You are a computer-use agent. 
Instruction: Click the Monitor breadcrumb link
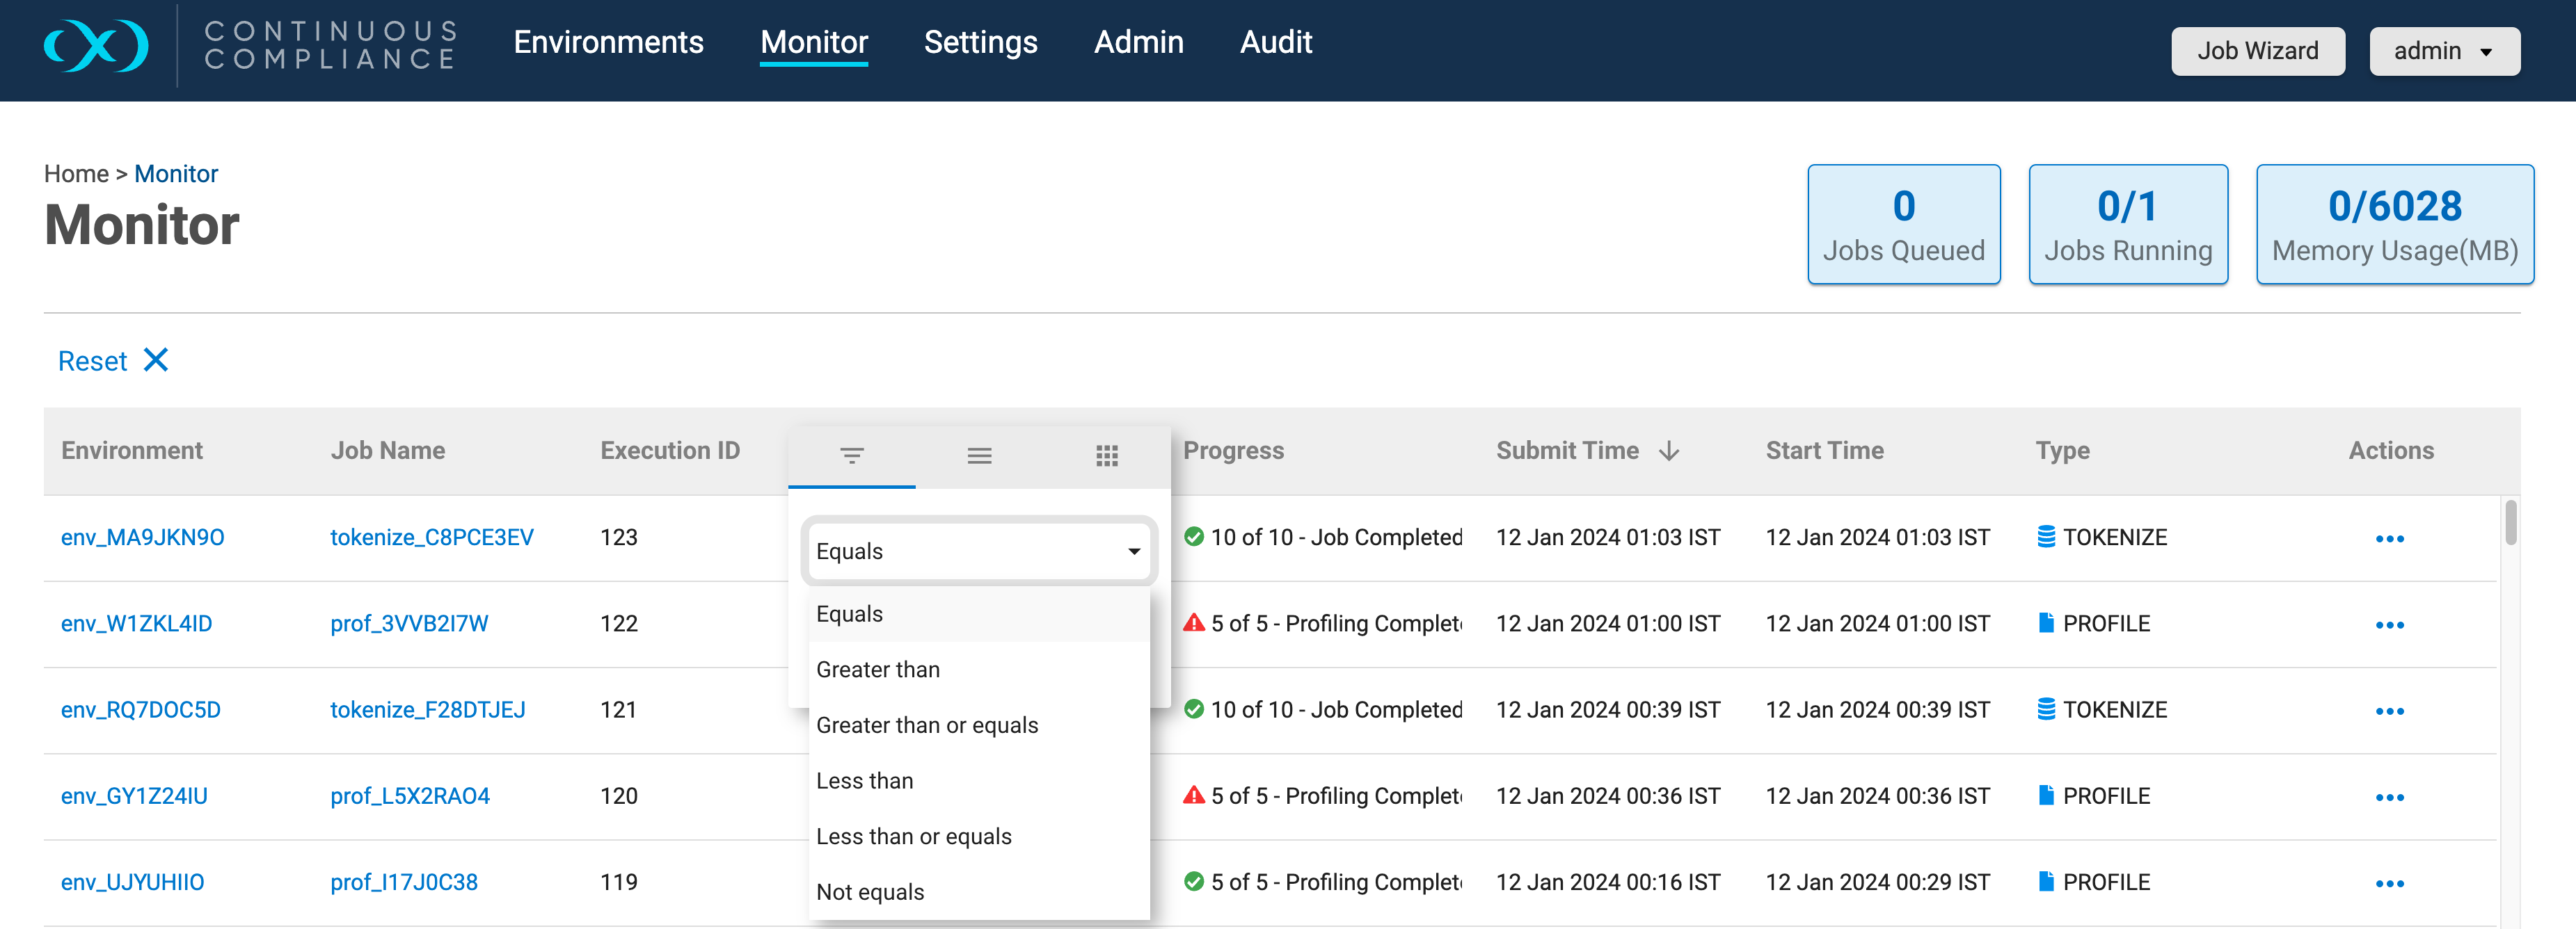pyautogui.click(x=176, y=174)
